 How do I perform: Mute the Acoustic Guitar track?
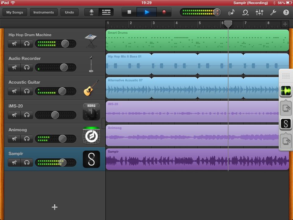(x=14, y=91)
